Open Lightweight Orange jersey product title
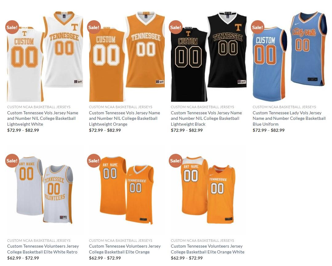The width and height of the screenshot is (332, 266). (x=124, y=118)
